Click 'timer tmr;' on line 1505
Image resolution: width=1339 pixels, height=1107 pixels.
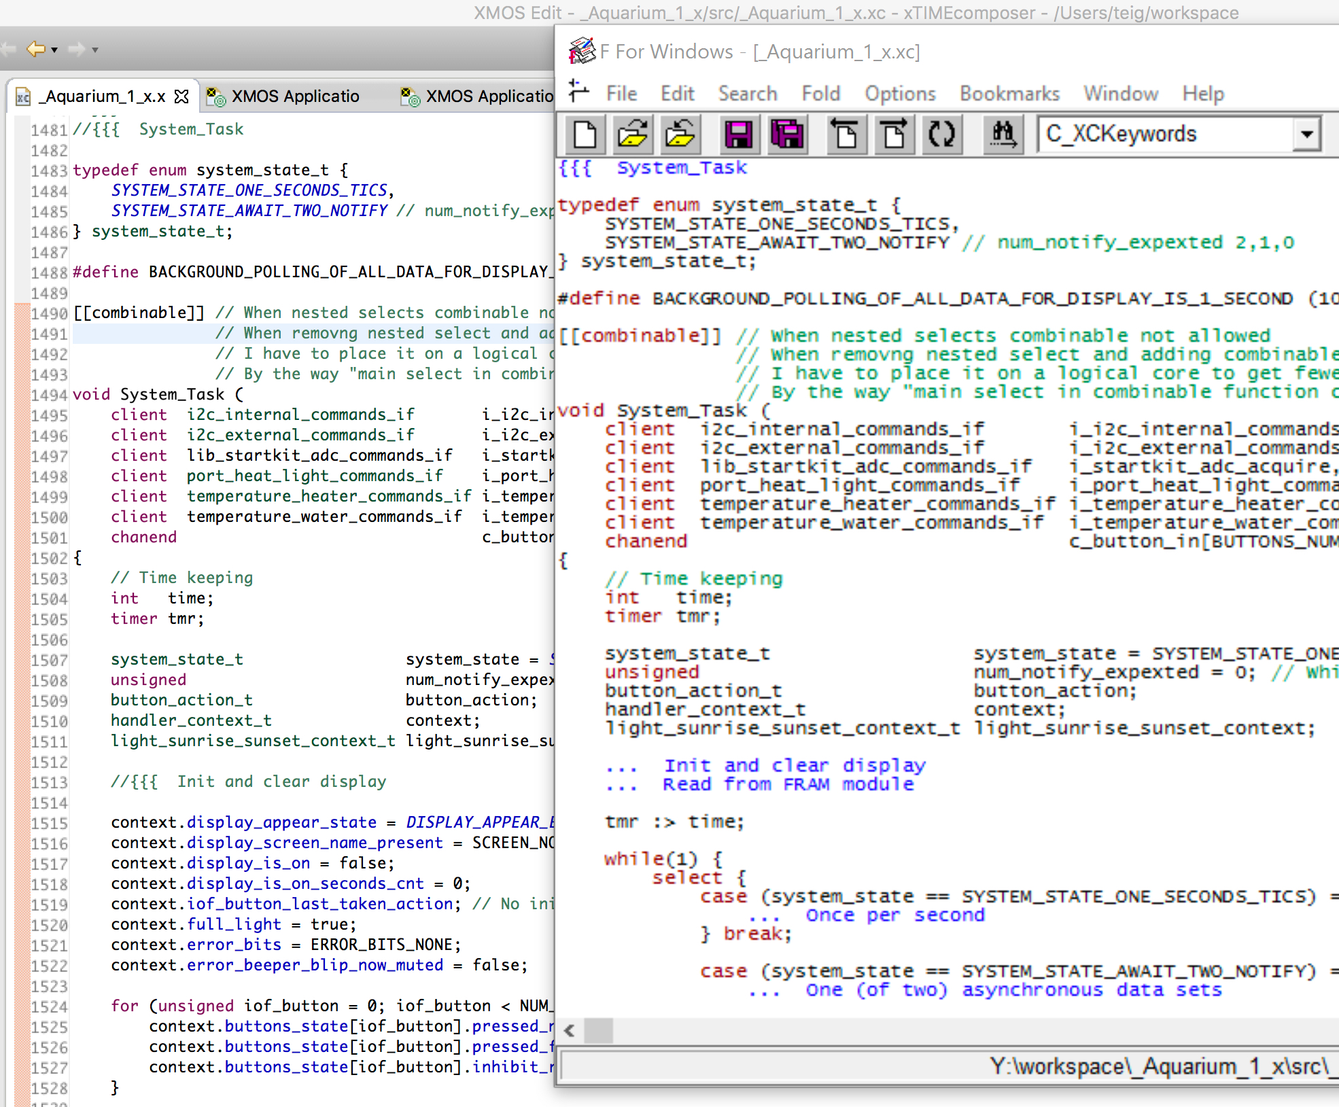click(x=158, y=618)
